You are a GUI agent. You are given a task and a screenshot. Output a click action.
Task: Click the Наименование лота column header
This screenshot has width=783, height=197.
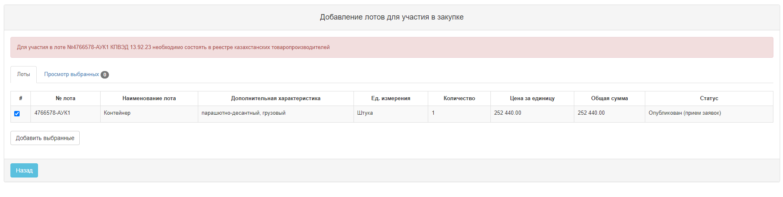coord(149,98)
